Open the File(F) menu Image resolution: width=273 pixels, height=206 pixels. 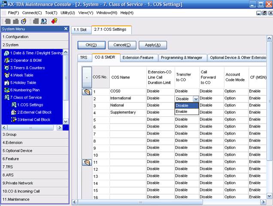(13, 13)
